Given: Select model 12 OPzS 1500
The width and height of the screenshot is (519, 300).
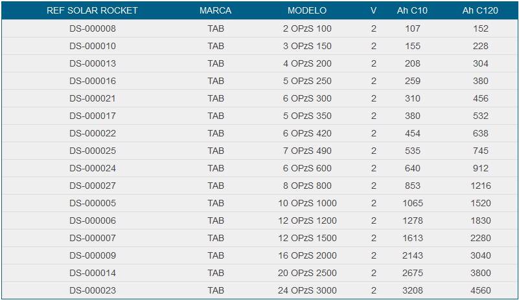Looking at the screenshot, I should point(307,238).
